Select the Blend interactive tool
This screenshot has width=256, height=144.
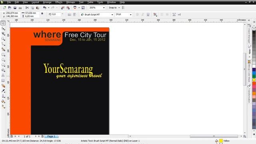pyautogui.click(x=3, y=86)
